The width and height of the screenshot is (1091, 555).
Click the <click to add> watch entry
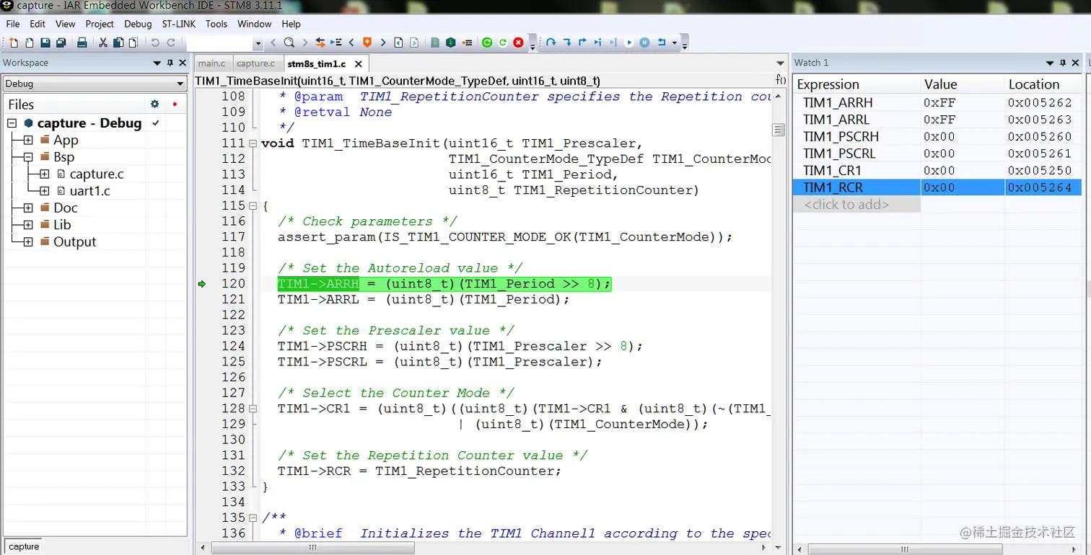click(x=846, y=204)
